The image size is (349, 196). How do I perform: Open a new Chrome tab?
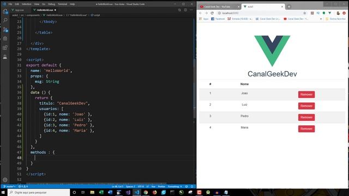(x=289, y=7)
